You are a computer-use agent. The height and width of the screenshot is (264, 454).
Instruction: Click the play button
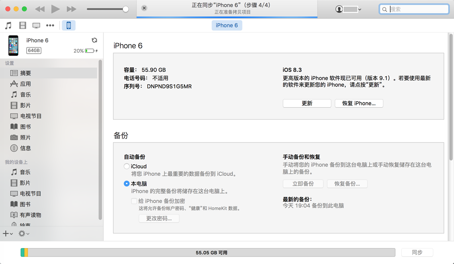55,9
